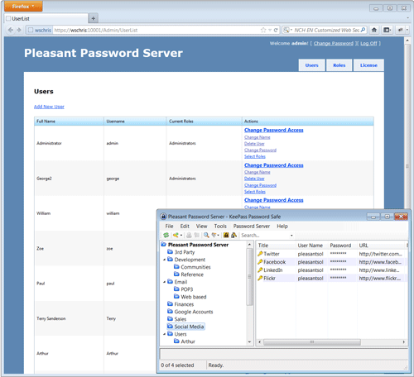The height and width of the screenshot is (377, 414).
Task: Click Select Roles link for Administrator
Action: tap(255, 156)
